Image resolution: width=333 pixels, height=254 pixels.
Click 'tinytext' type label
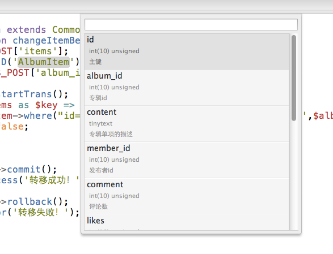click(100, 123)
